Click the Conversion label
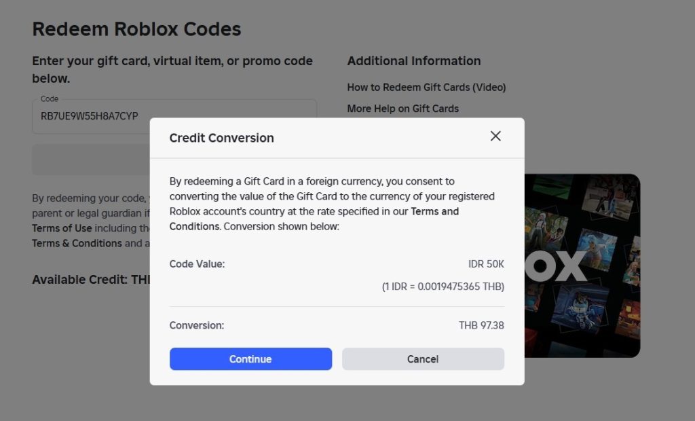 pyautogui.click(x=196, y=325)
